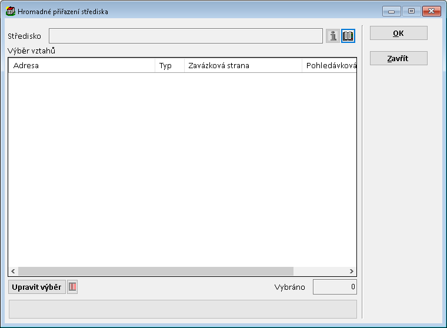447x328 pixels.
Task: Open the Středisko lookup book icon
Action: coord(348,36)
